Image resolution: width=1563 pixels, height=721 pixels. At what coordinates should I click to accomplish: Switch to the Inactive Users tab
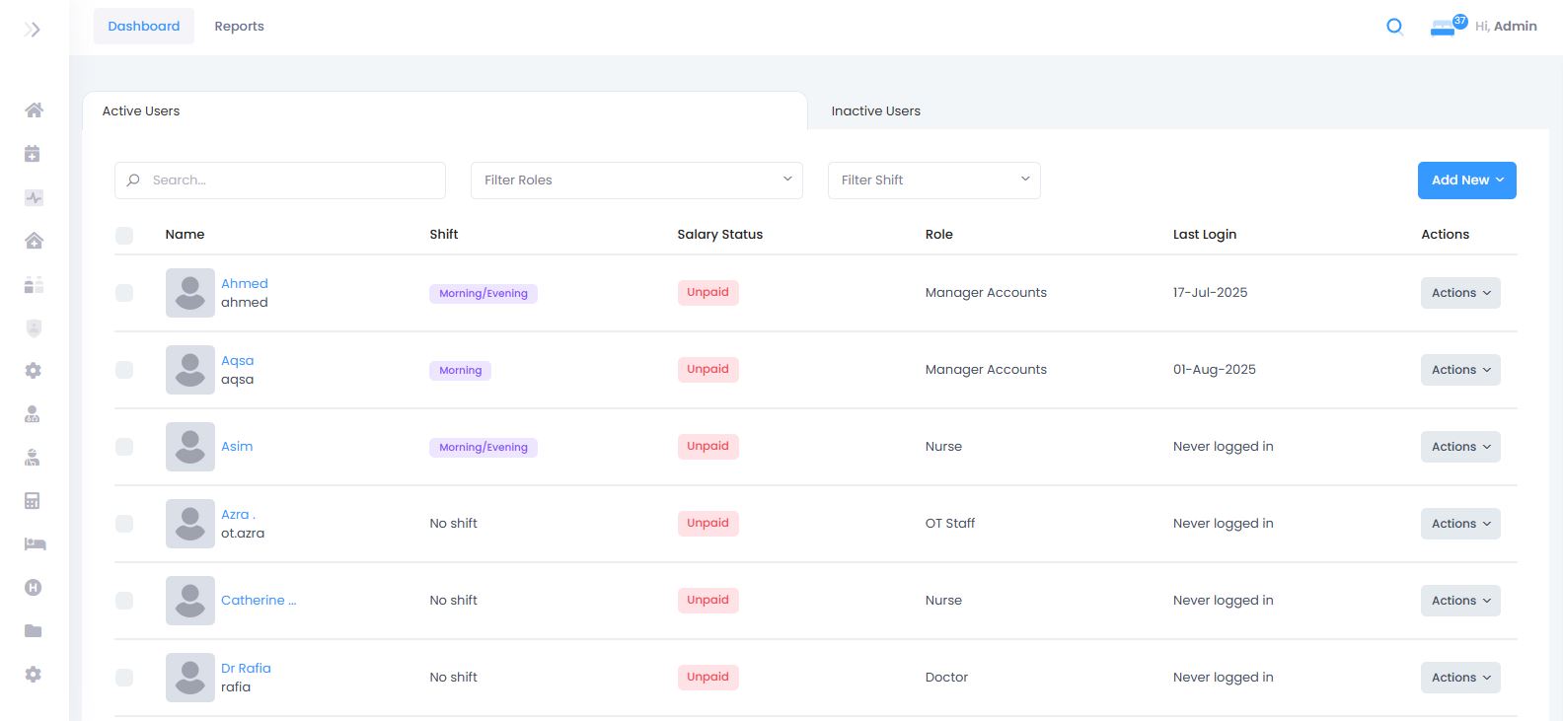(x=876, y=110)
